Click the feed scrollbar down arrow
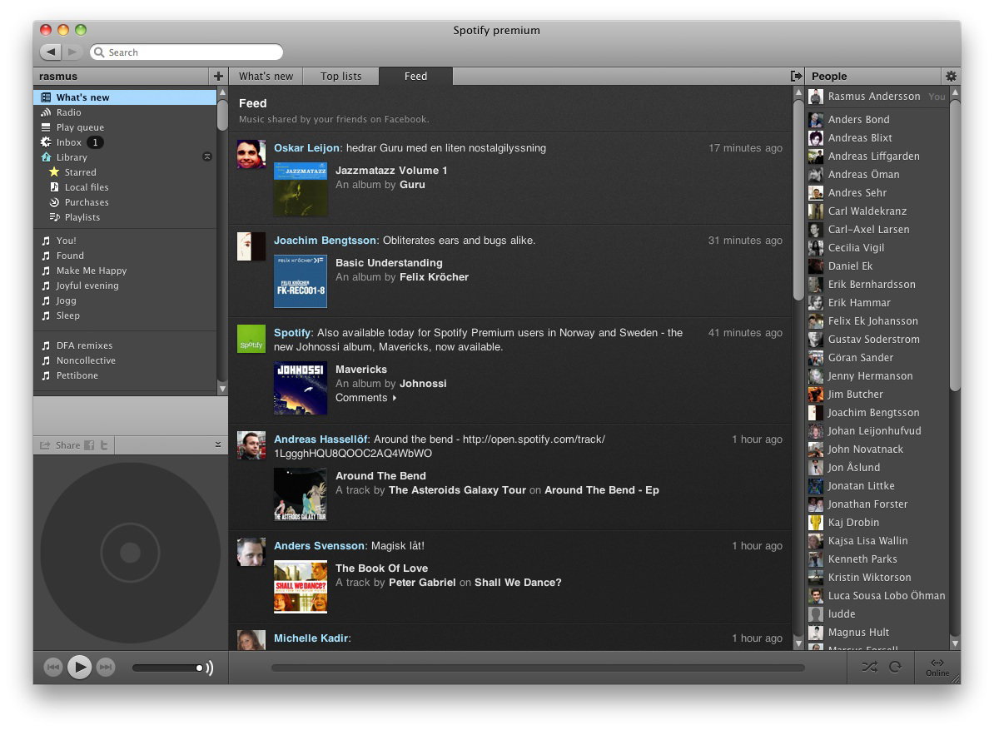The height and width of the screenshot is (730, 994). 798,643
